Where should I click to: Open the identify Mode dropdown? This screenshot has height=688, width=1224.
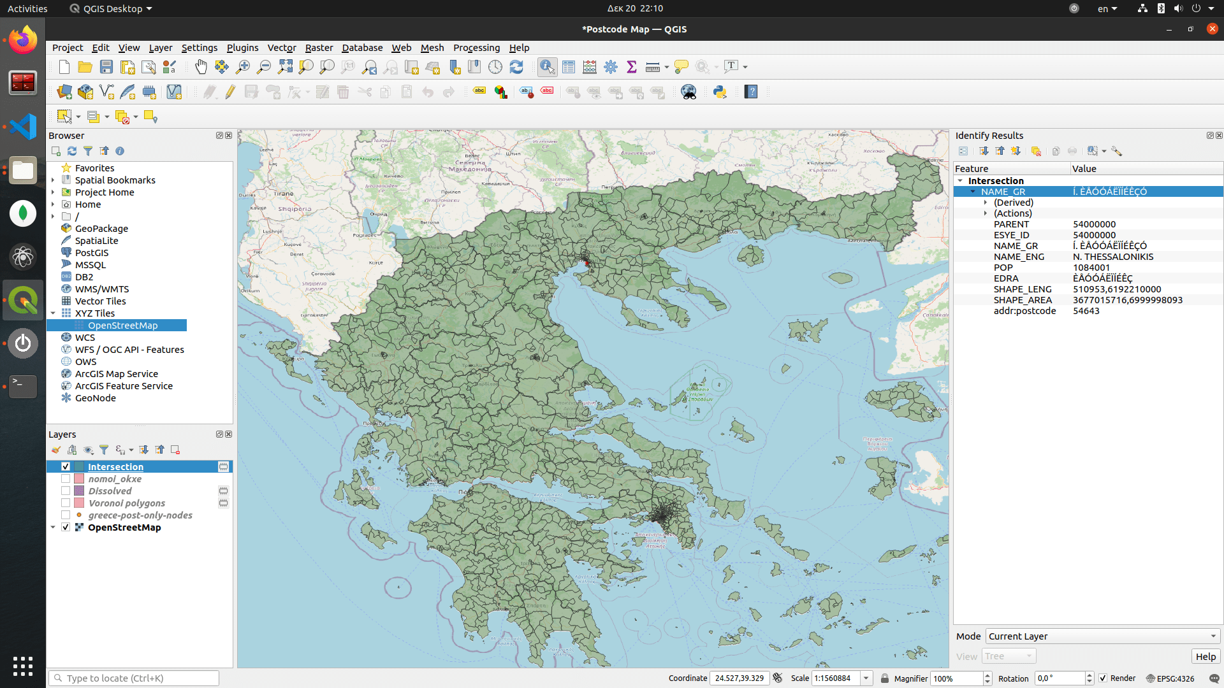point(1102,636)
